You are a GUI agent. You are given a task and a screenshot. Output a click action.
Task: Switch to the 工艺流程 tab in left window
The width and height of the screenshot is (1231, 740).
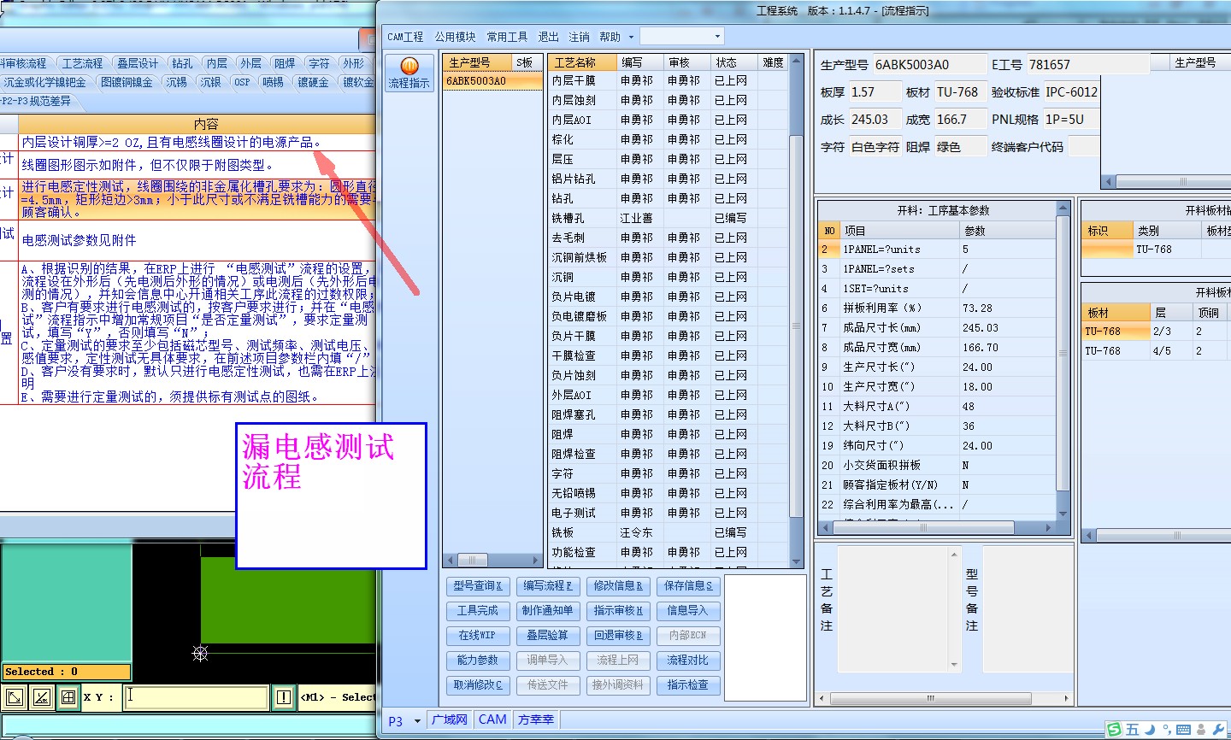(81, 63)
